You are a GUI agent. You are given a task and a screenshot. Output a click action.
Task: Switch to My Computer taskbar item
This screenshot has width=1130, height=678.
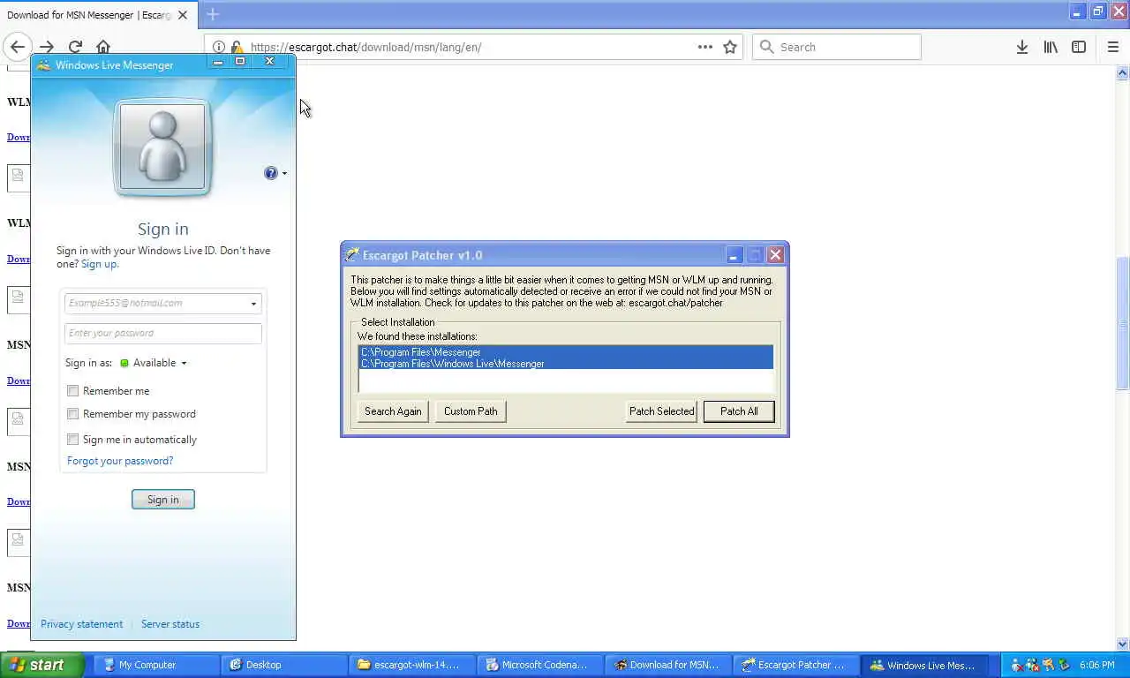[155, 665]
